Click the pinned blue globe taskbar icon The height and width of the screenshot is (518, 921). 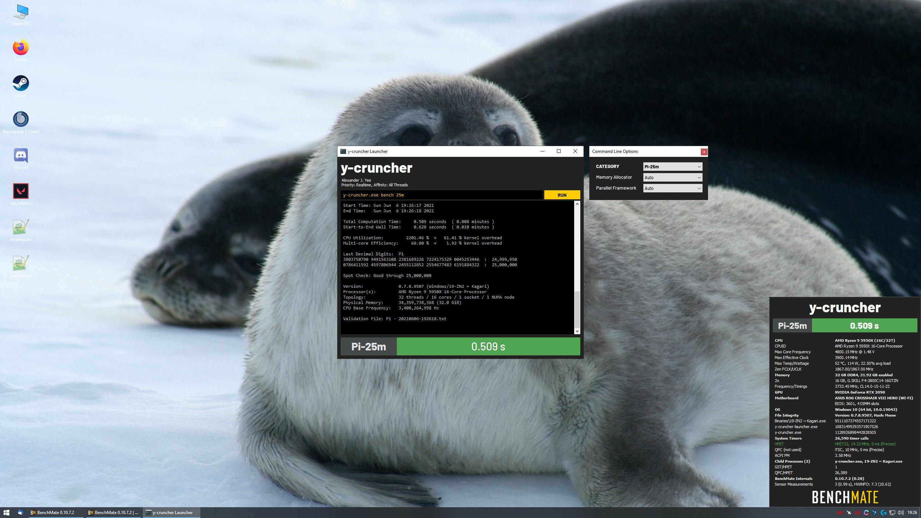(x=21, y=513)
